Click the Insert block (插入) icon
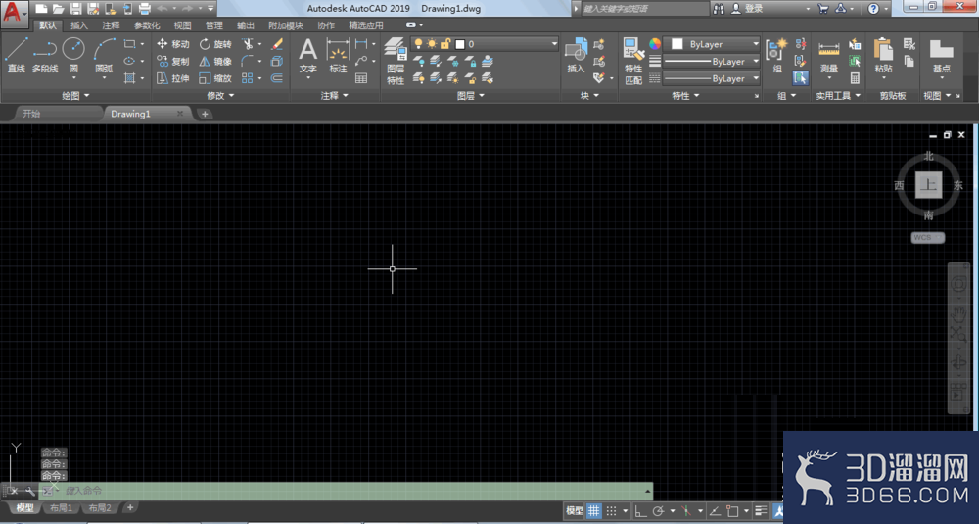The width and height of the screenshot is (979, 524). pyautogui.click(x=576, y=55)
